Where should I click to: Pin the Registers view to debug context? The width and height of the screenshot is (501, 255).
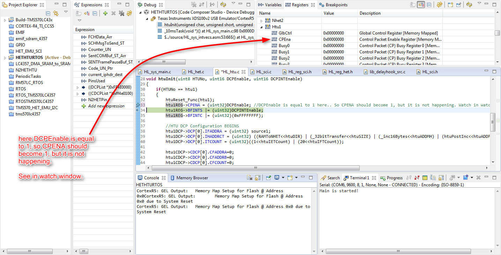pos(458,5)
